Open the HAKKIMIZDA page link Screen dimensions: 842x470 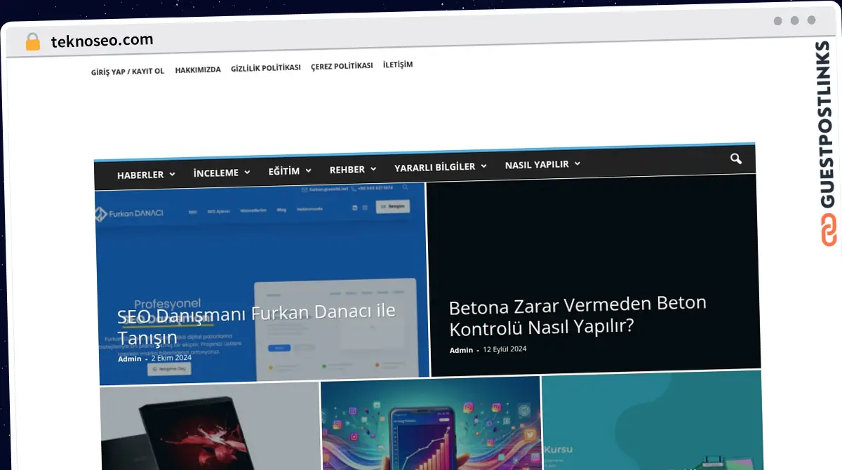(x=198, y=70)
